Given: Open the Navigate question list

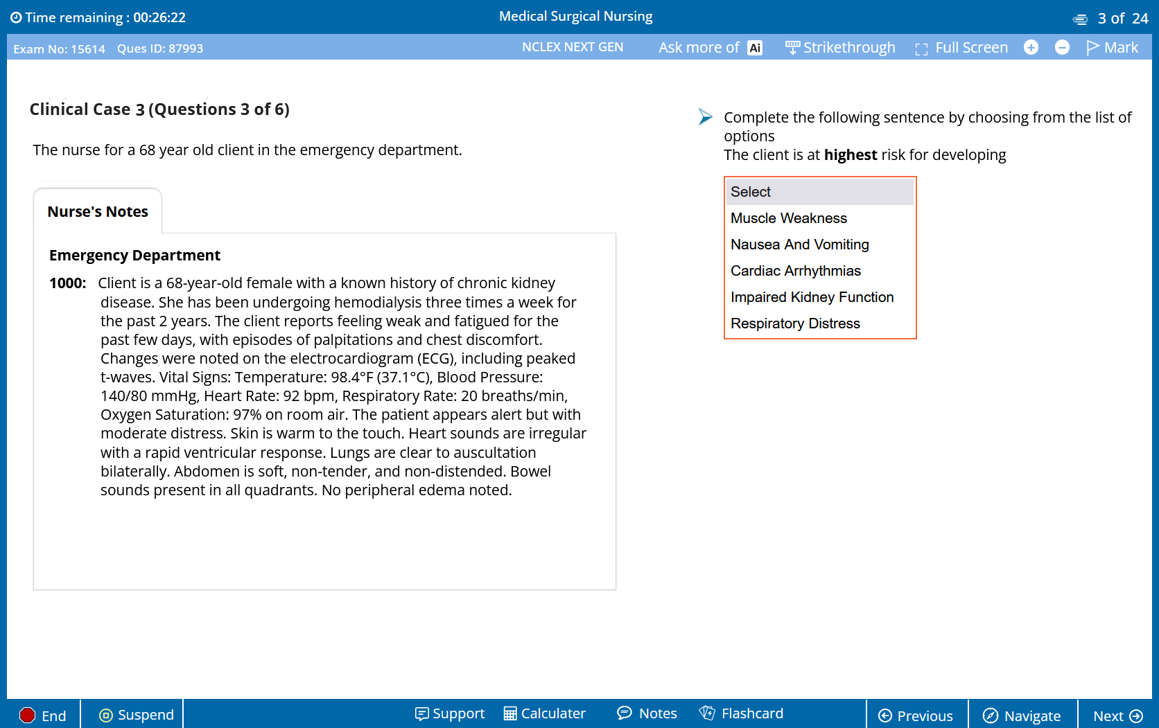Looking at the screenshot, I should pos(1022,716).
